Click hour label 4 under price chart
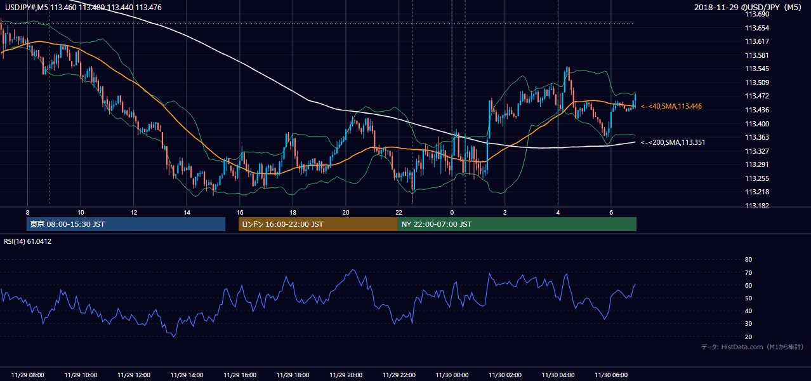This screenshot has height=381, width=811. 558,211
